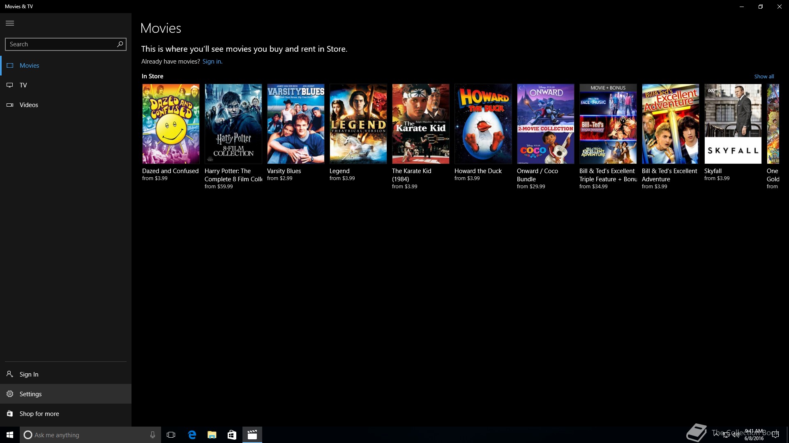This screenshot has width=789, height=443.
Task: Switch to the Videos section label
Action: coord(29,105)
